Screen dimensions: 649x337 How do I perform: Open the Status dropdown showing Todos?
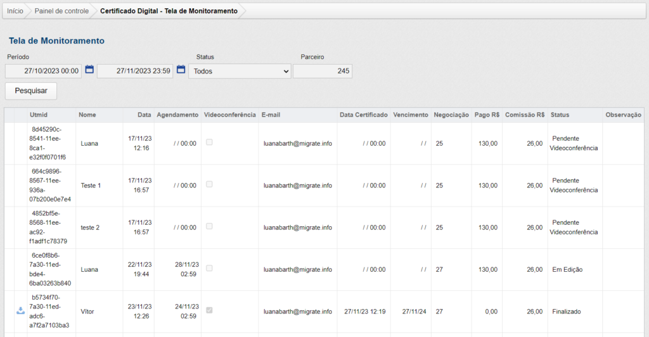coord(240,71)
